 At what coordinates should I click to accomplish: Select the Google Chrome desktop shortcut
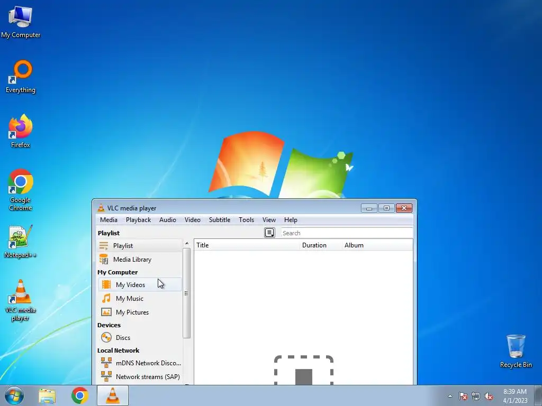[21, 190]
